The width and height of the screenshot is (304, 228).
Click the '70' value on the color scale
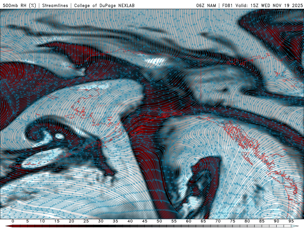pos(218,221)
